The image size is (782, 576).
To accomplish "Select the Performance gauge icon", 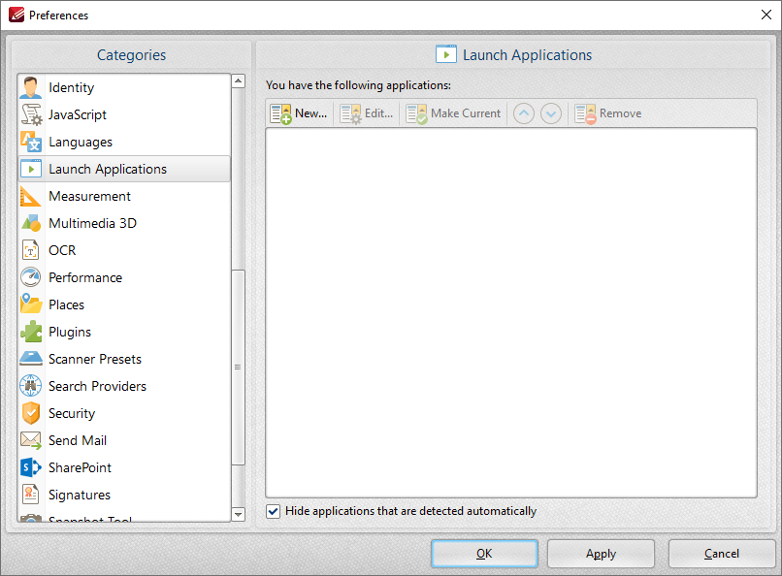I will click(x=29, y=277).
